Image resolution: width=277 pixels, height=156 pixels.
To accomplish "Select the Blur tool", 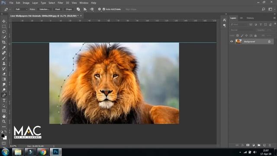I will click(4, 84).
